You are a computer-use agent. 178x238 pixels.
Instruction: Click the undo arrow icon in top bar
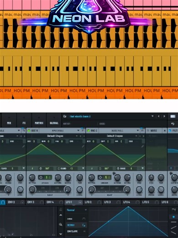[173, 124]
